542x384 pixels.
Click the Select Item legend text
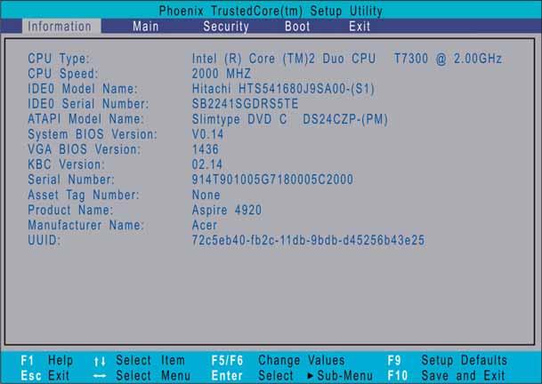click(x=150, y=361)
